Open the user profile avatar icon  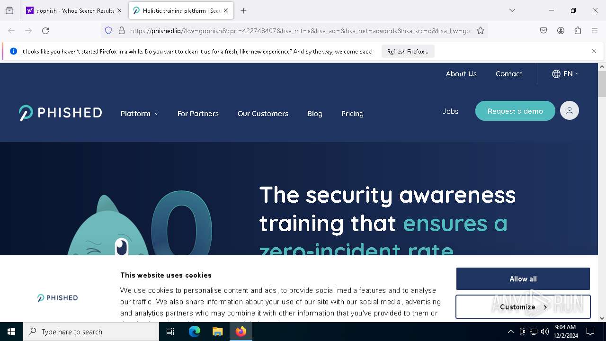pos(570,111)
